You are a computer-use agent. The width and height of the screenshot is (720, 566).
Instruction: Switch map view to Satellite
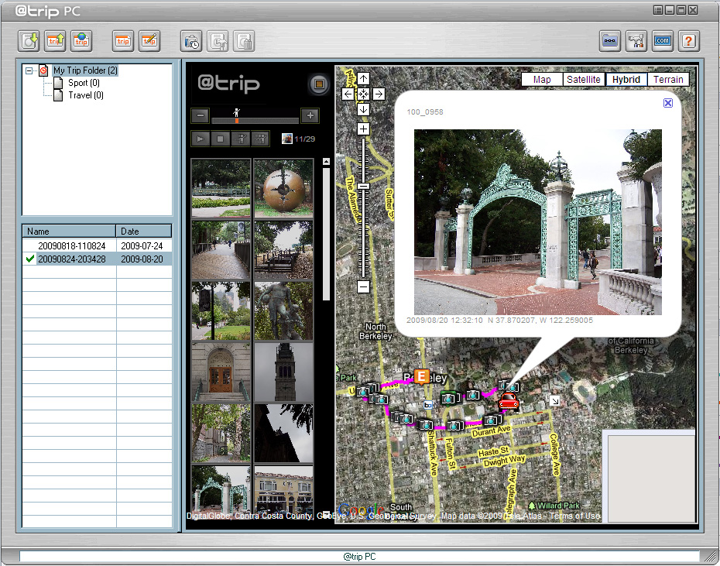pyautogui.click(x=583, y=79)
